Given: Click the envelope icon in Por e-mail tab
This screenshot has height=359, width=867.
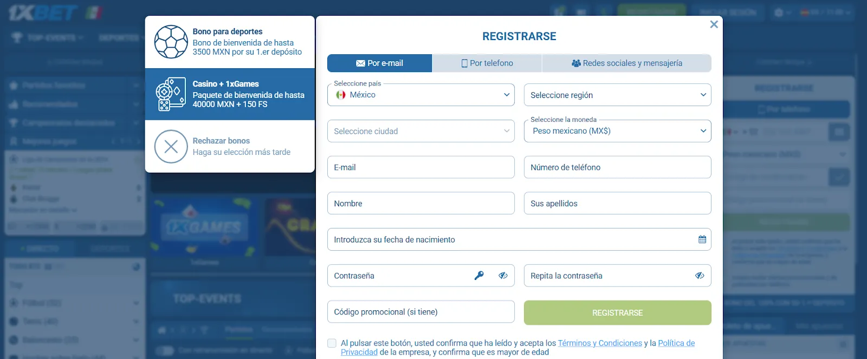Looking at the screenshot, I should pyautogui.click(x=360, y=63).
